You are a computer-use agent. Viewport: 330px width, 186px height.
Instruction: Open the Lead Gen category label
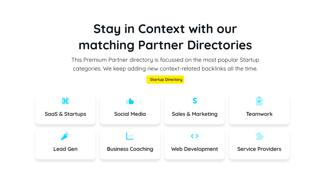65,149
